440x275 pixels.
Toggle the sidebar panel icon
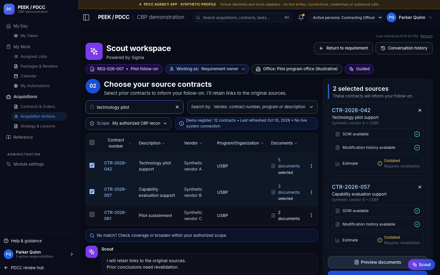(86, 17)
